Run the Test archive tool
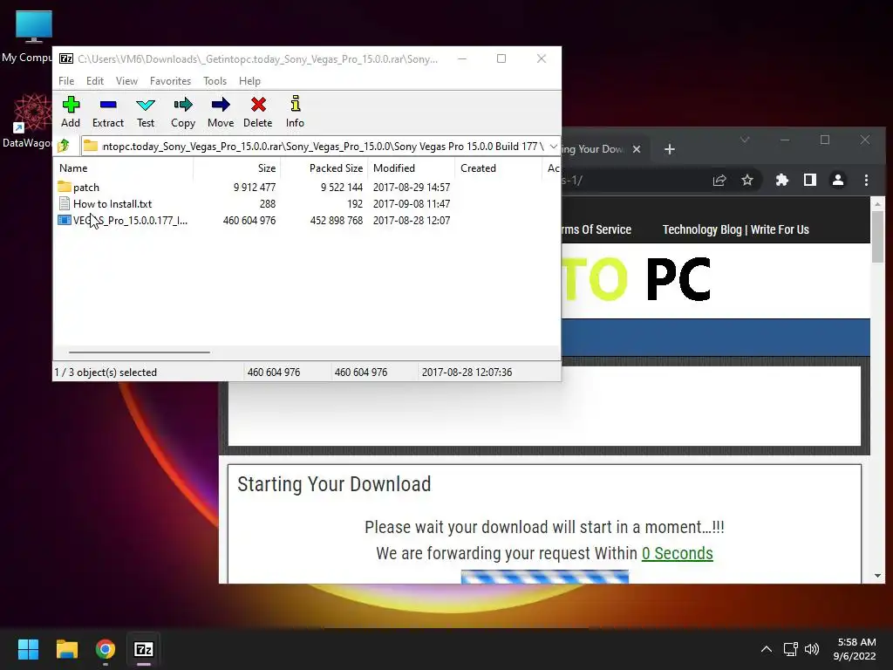The height and width of the screenshot is (670, 893). [x=146, y=112]
